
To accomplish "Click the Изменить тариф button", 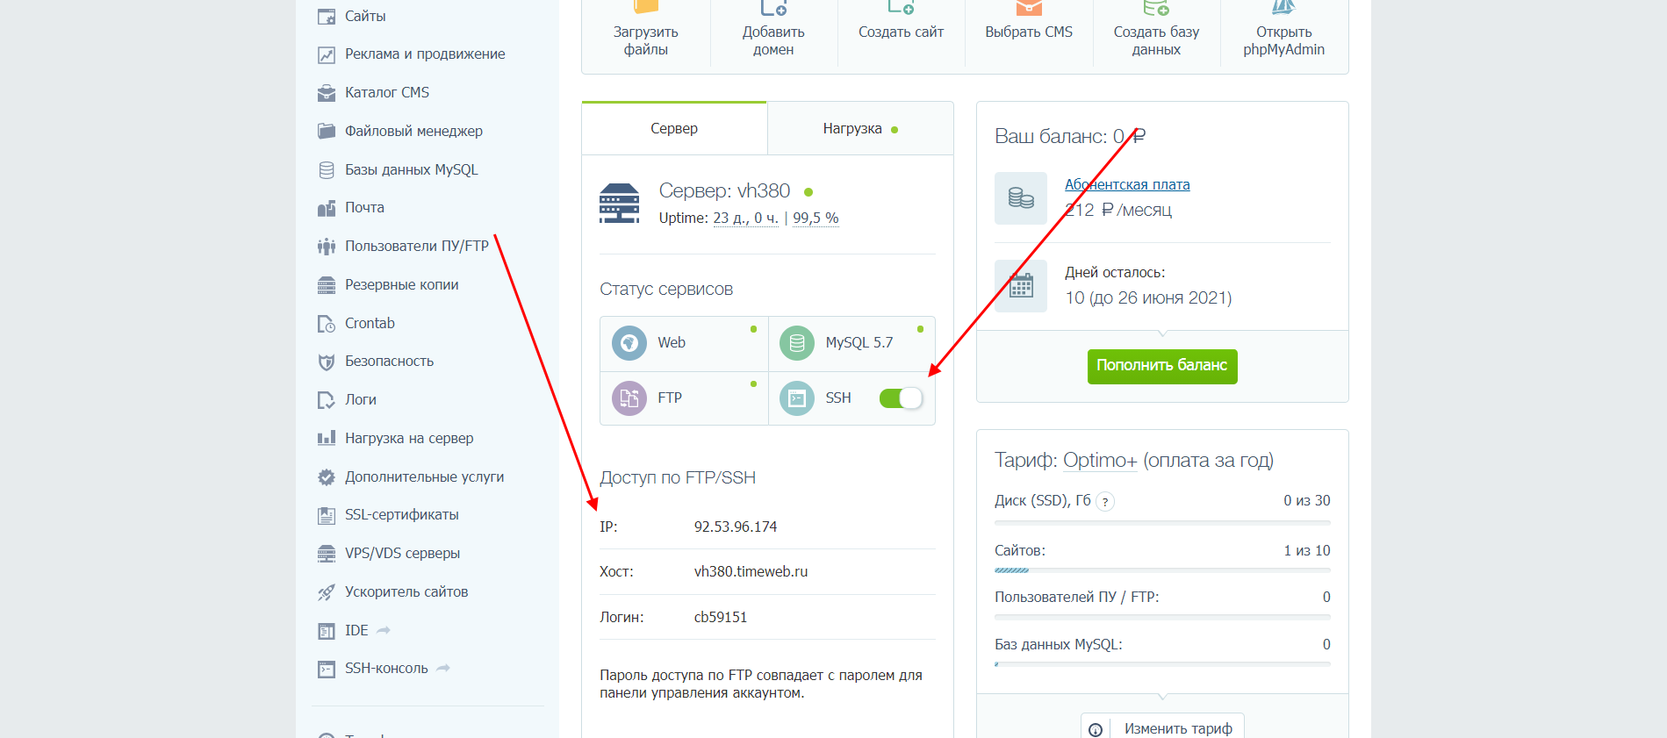I will click(x=1162, y=728).
